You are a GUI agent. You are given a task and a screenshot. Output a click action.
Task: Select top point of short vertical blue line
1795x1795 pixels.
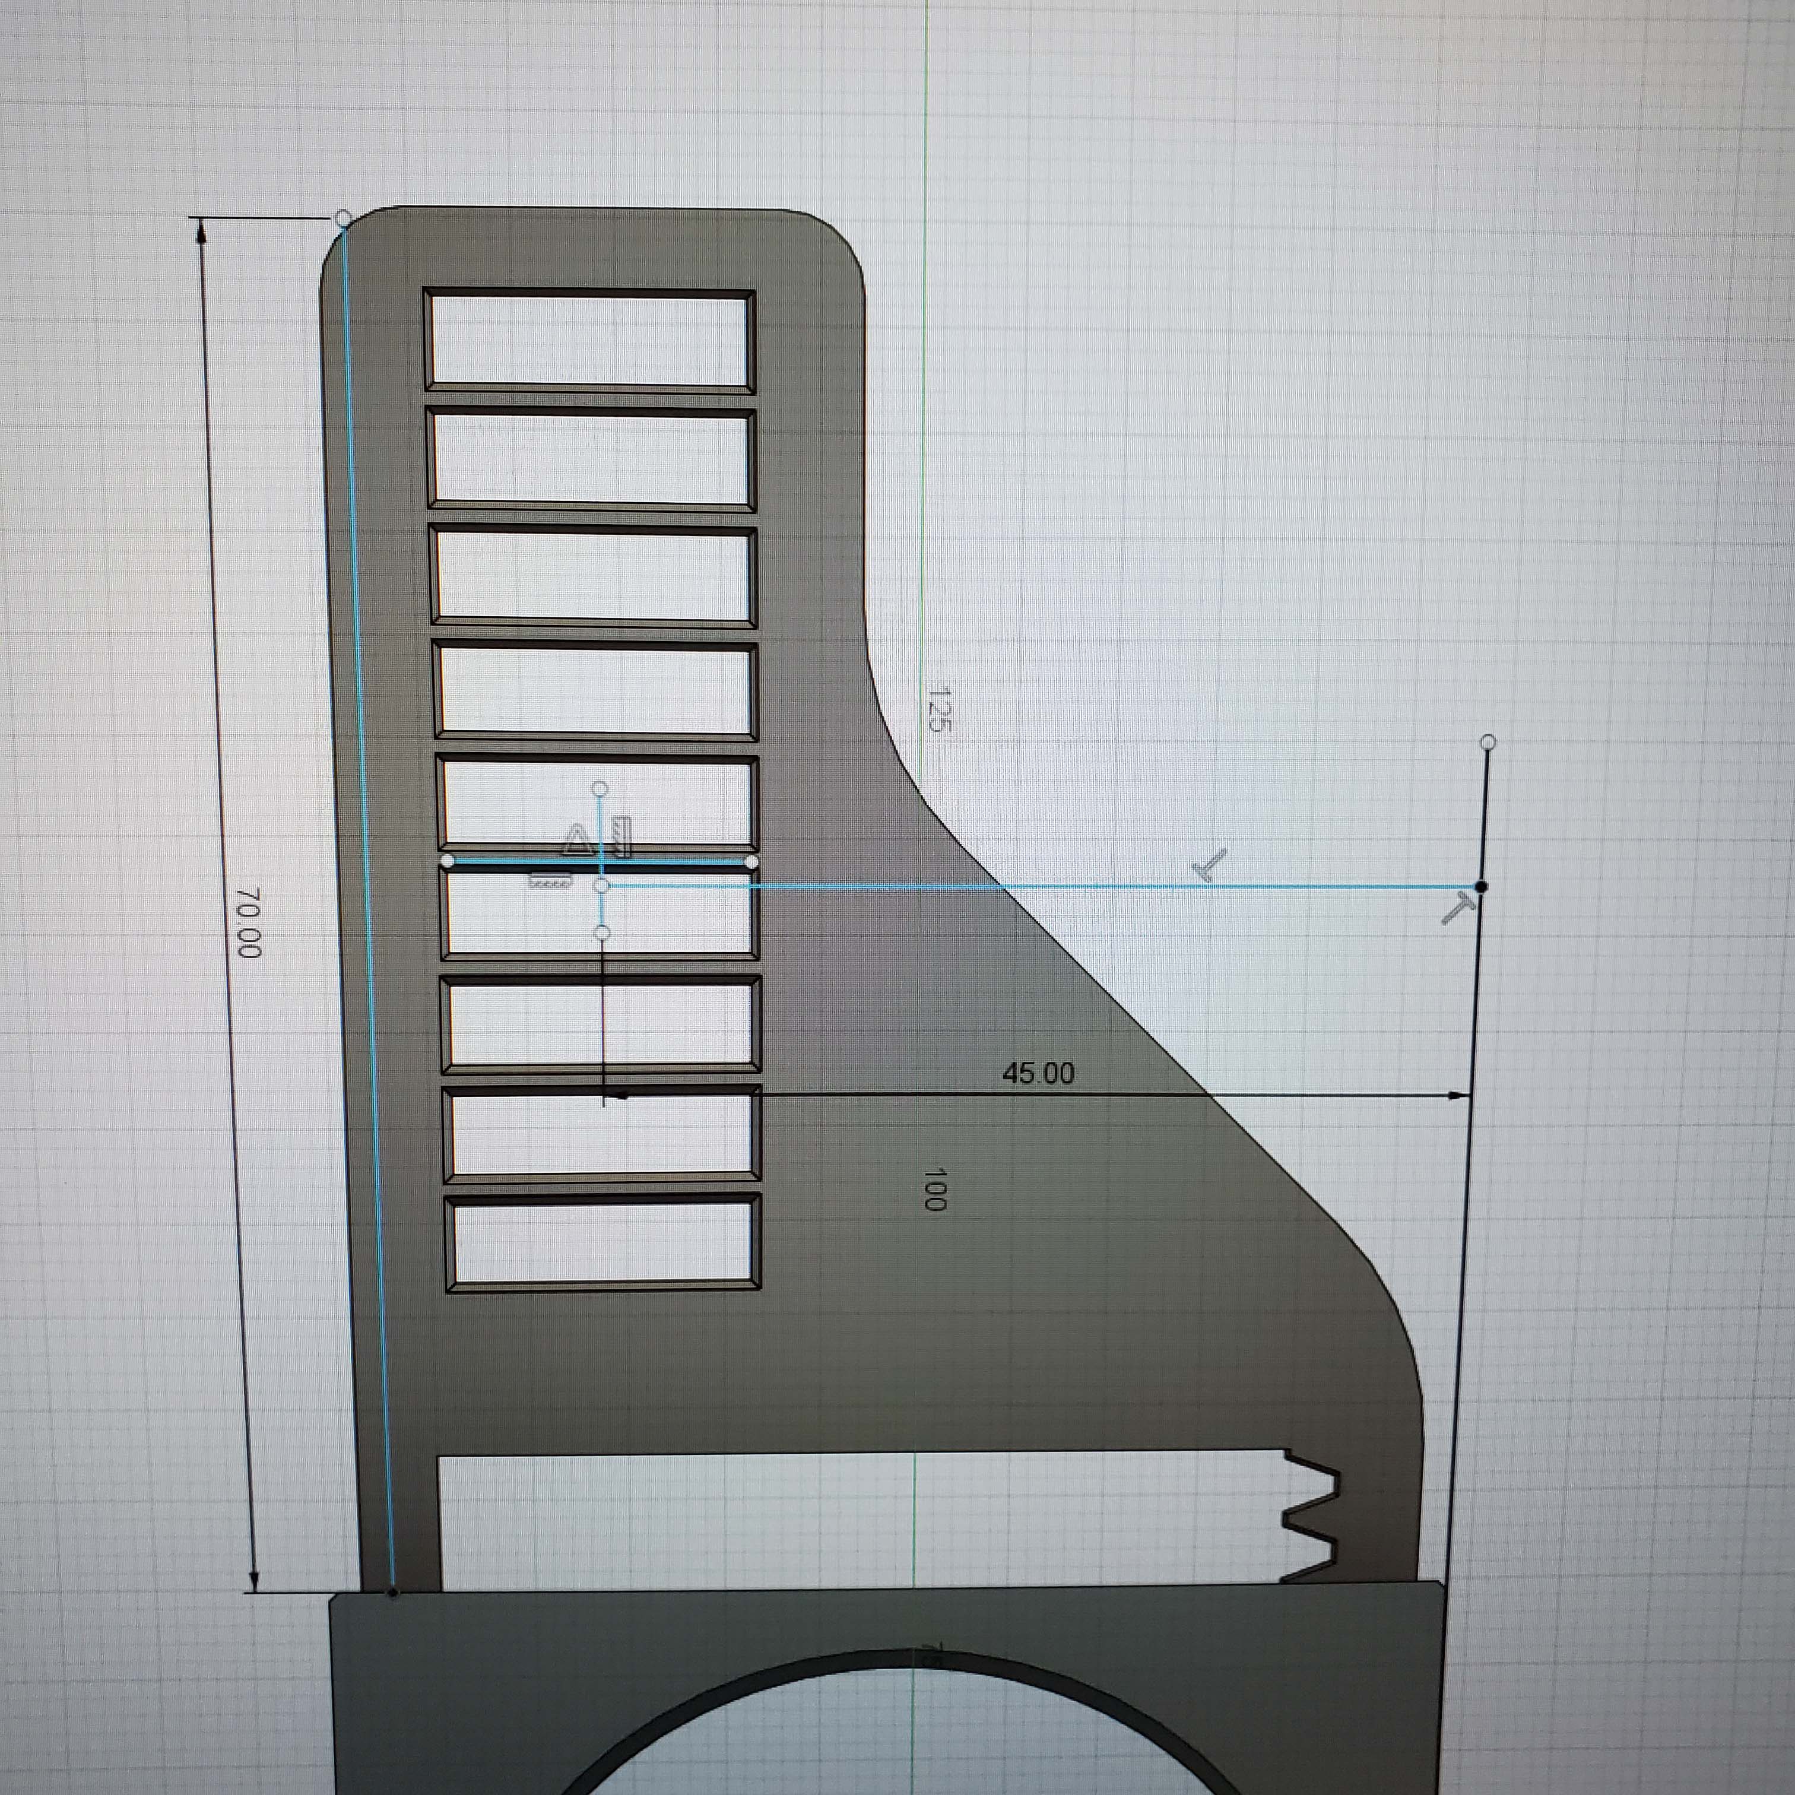pos(600,789)
